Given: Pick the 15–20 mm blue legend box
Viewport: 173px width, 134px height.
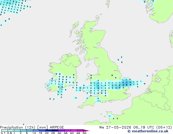Looking at the screenshot, I should click(43, 130).
